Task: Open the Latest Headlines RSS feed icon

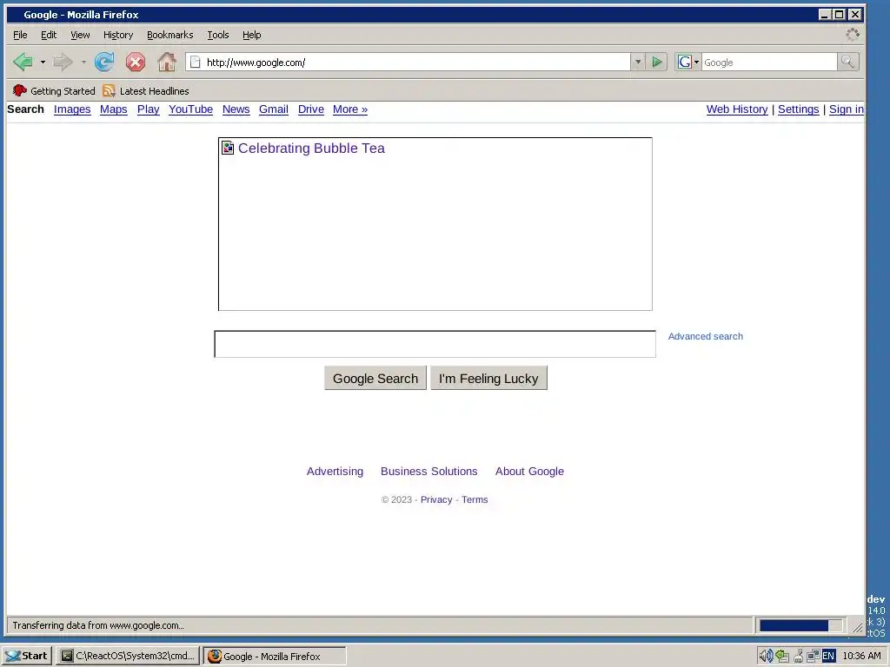Action: point(109,90)
